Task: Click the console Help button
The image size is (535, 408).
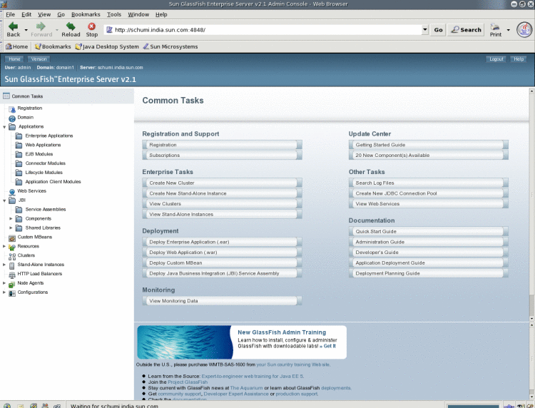Action: [x=519, y=59]
